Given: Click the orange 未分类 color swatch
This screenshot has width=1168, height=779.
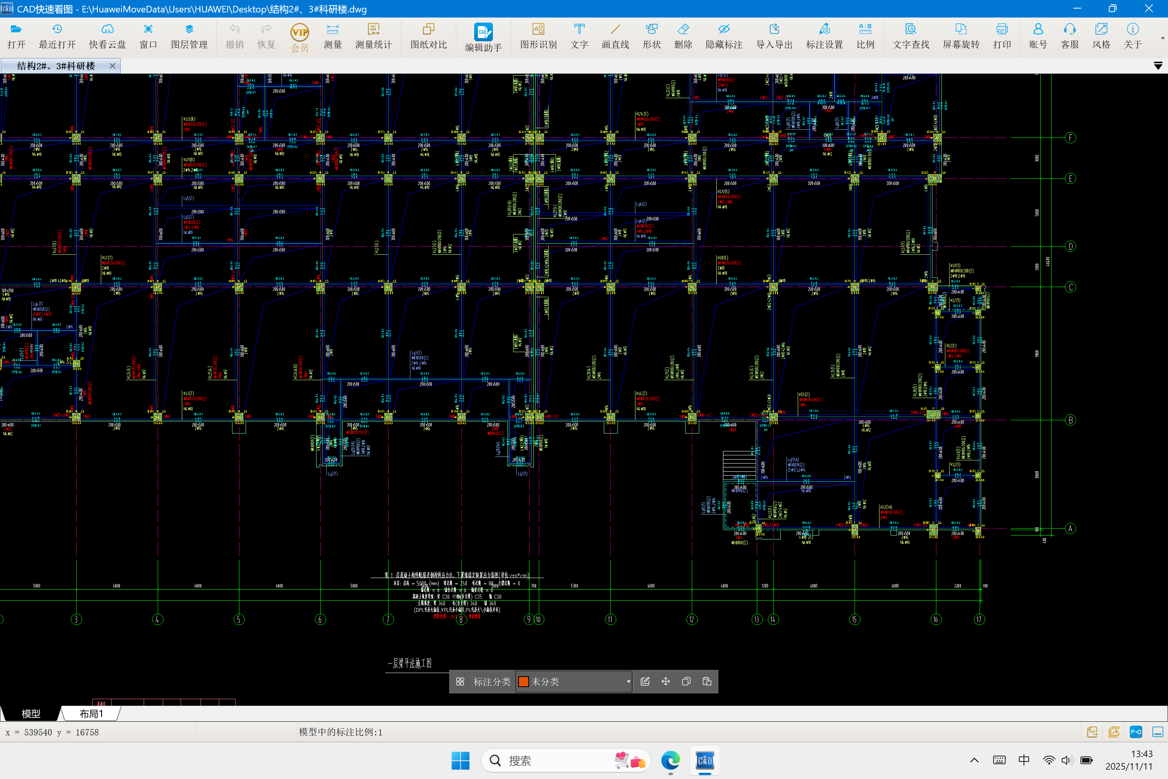Looking at the screenshot, I should click(x=523, y=682).
